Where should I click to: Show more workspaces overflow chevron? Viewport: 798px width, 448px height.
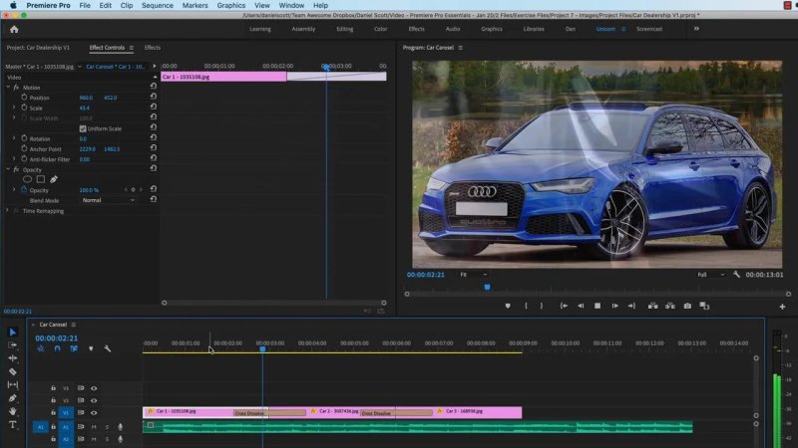pyautogui.click(x=696, y=29)
